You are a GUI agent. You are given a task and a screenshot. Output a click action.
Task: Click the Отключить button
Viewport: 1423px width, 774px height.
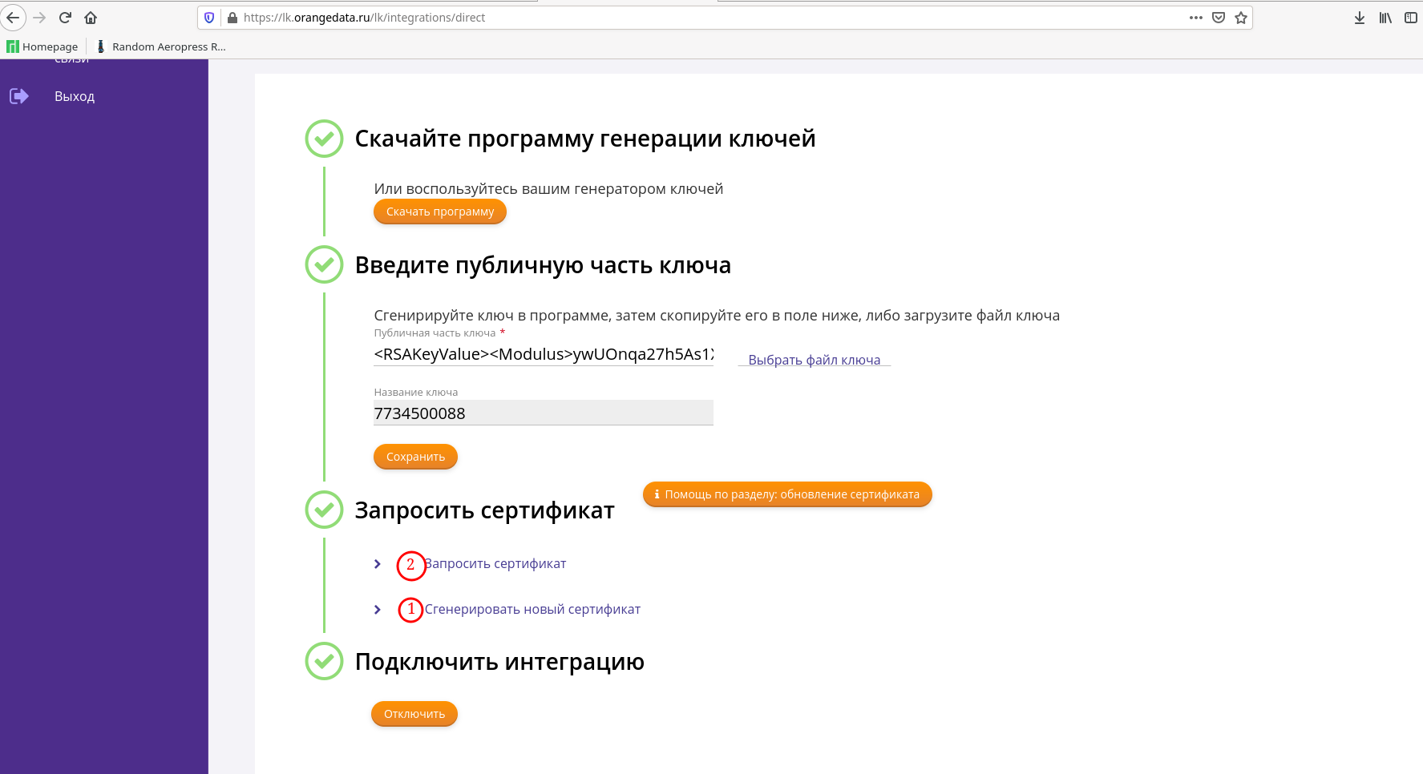click(414, 714)
